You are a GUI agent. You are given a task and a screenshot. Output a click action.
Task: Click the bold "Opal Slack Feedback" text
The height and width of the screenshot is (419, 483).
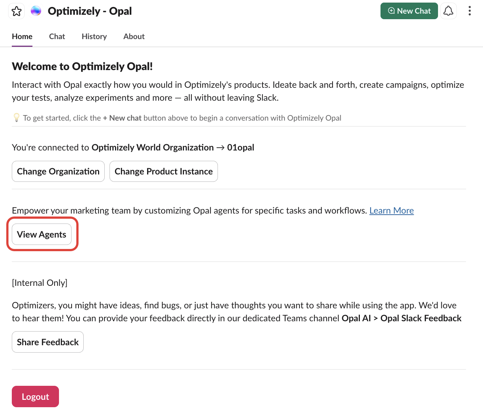click(x=421, y=318)
